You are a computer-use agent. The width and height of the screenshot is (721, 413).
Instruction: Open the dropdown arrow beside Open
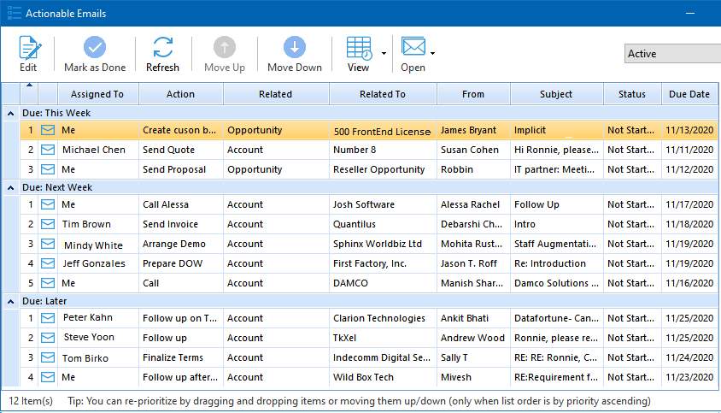433,53
